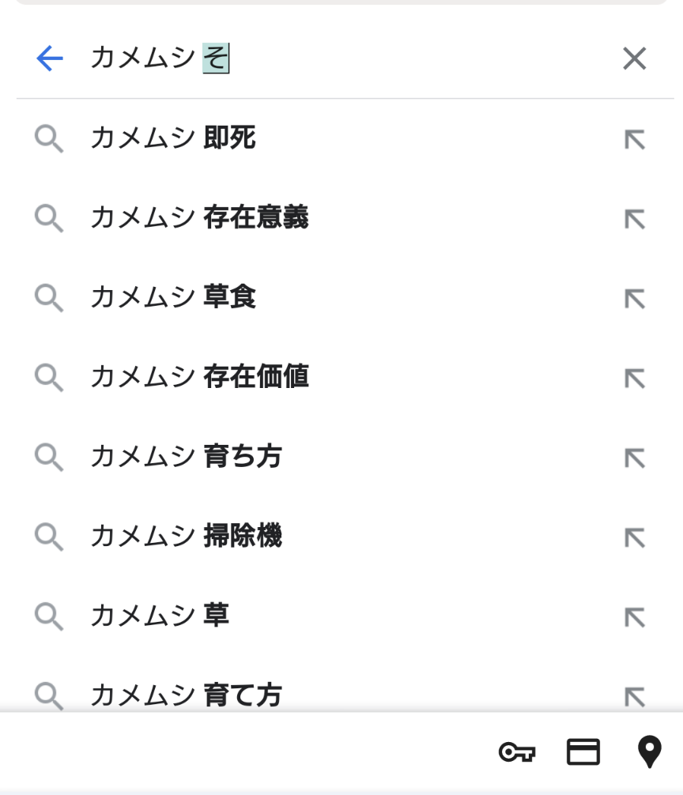Screen dimensions: 683x795
Task: Search for カメムシ 掃除機 suggestion
Action: pos(186,537)
